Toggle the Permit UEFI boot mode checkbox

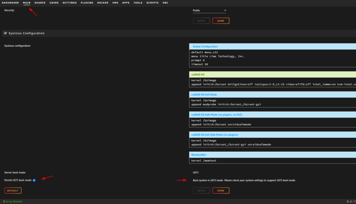click(x=34, y=181)
